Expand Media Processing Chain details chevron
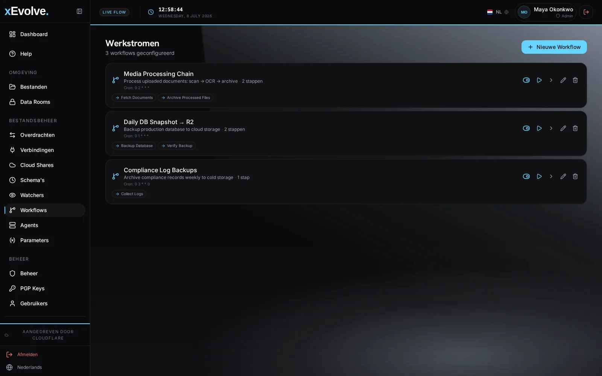 point(551,80)
